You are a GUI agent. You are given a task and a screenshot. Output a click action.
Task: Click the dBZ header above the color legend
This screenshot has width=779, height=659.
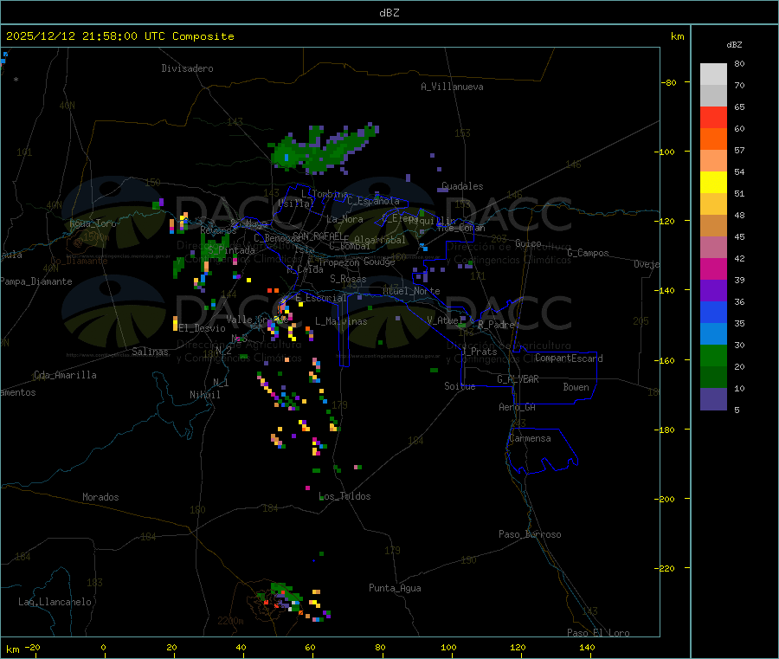pos(734,45)
